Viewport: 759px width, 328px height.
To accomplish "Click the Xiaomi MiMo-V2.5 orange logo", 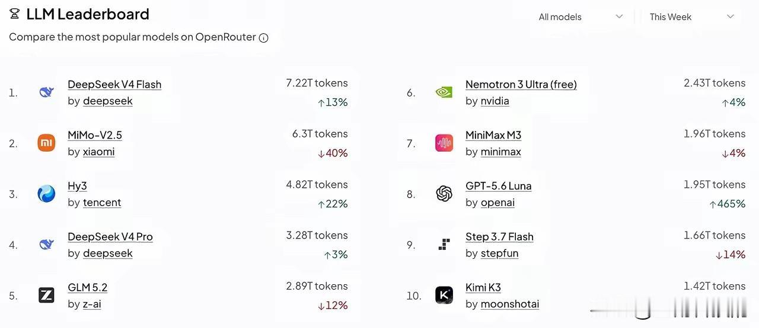I will click(46, 143).
